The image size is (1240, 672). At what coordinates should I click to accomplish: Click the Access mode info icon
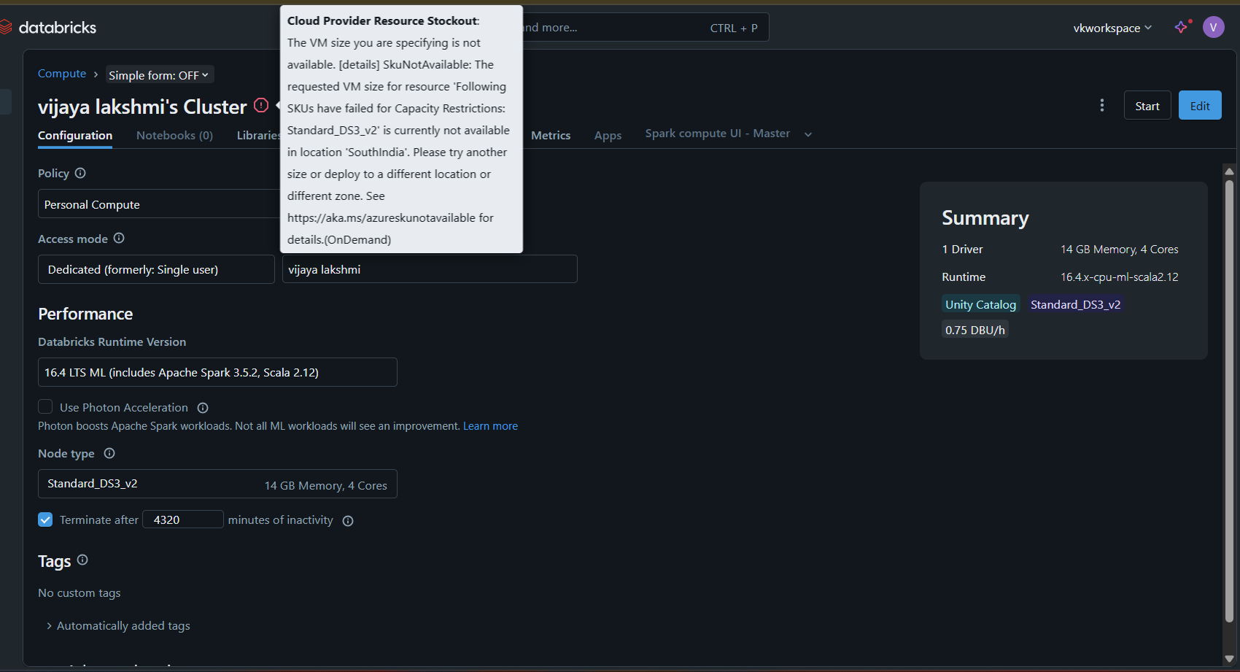(119, 238)
